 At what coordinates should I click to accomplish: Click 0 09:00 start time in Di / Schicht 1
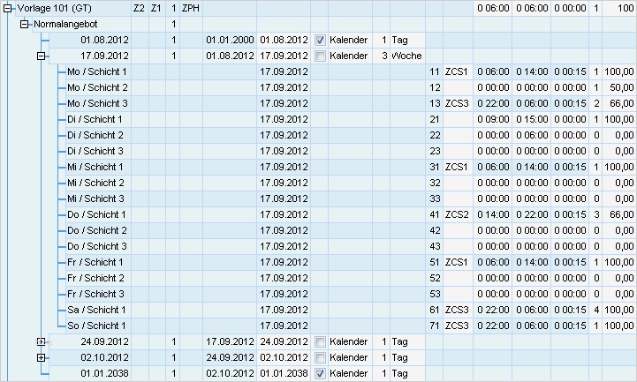[493, 119]
